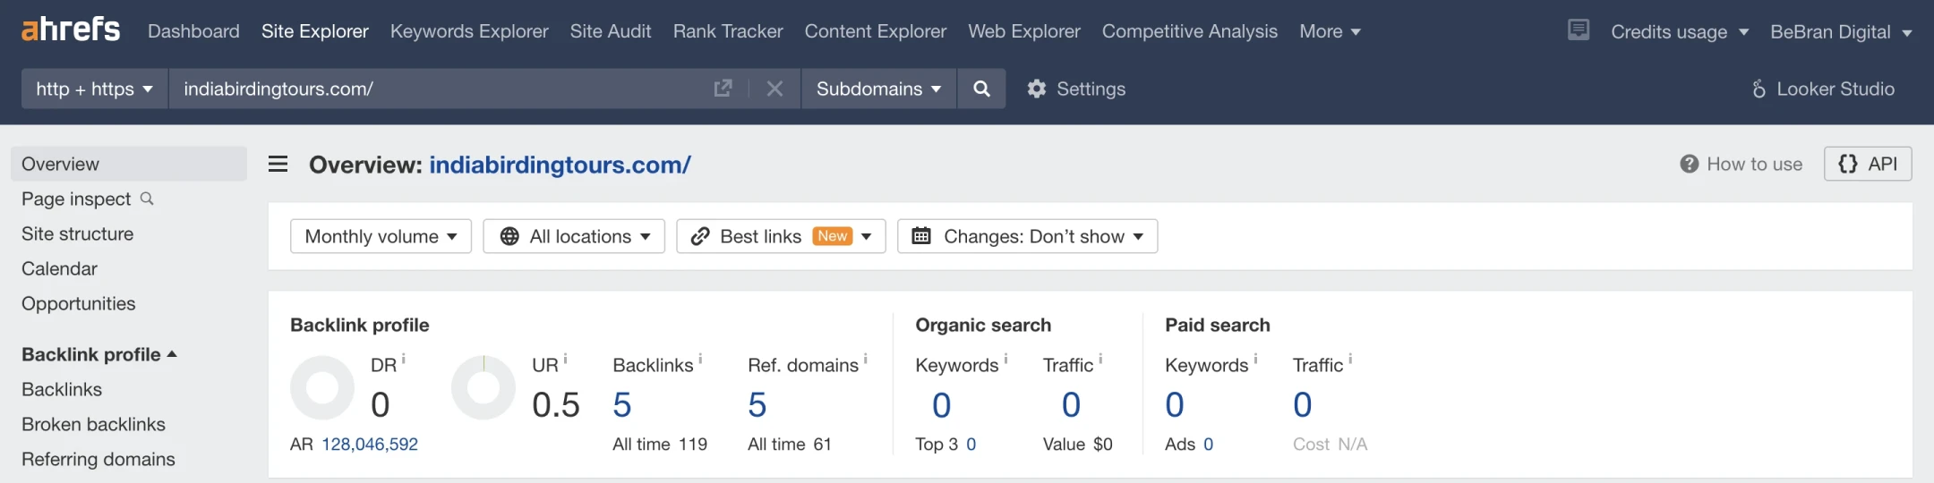Viewport: 1934px width, 483px height.
Task: Open the Subdomains mode dropdown
Action: (878, 89)
